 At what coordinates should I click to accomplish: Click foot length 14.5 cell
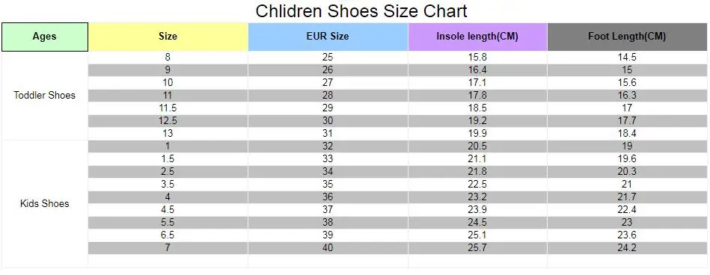[627, 58]
